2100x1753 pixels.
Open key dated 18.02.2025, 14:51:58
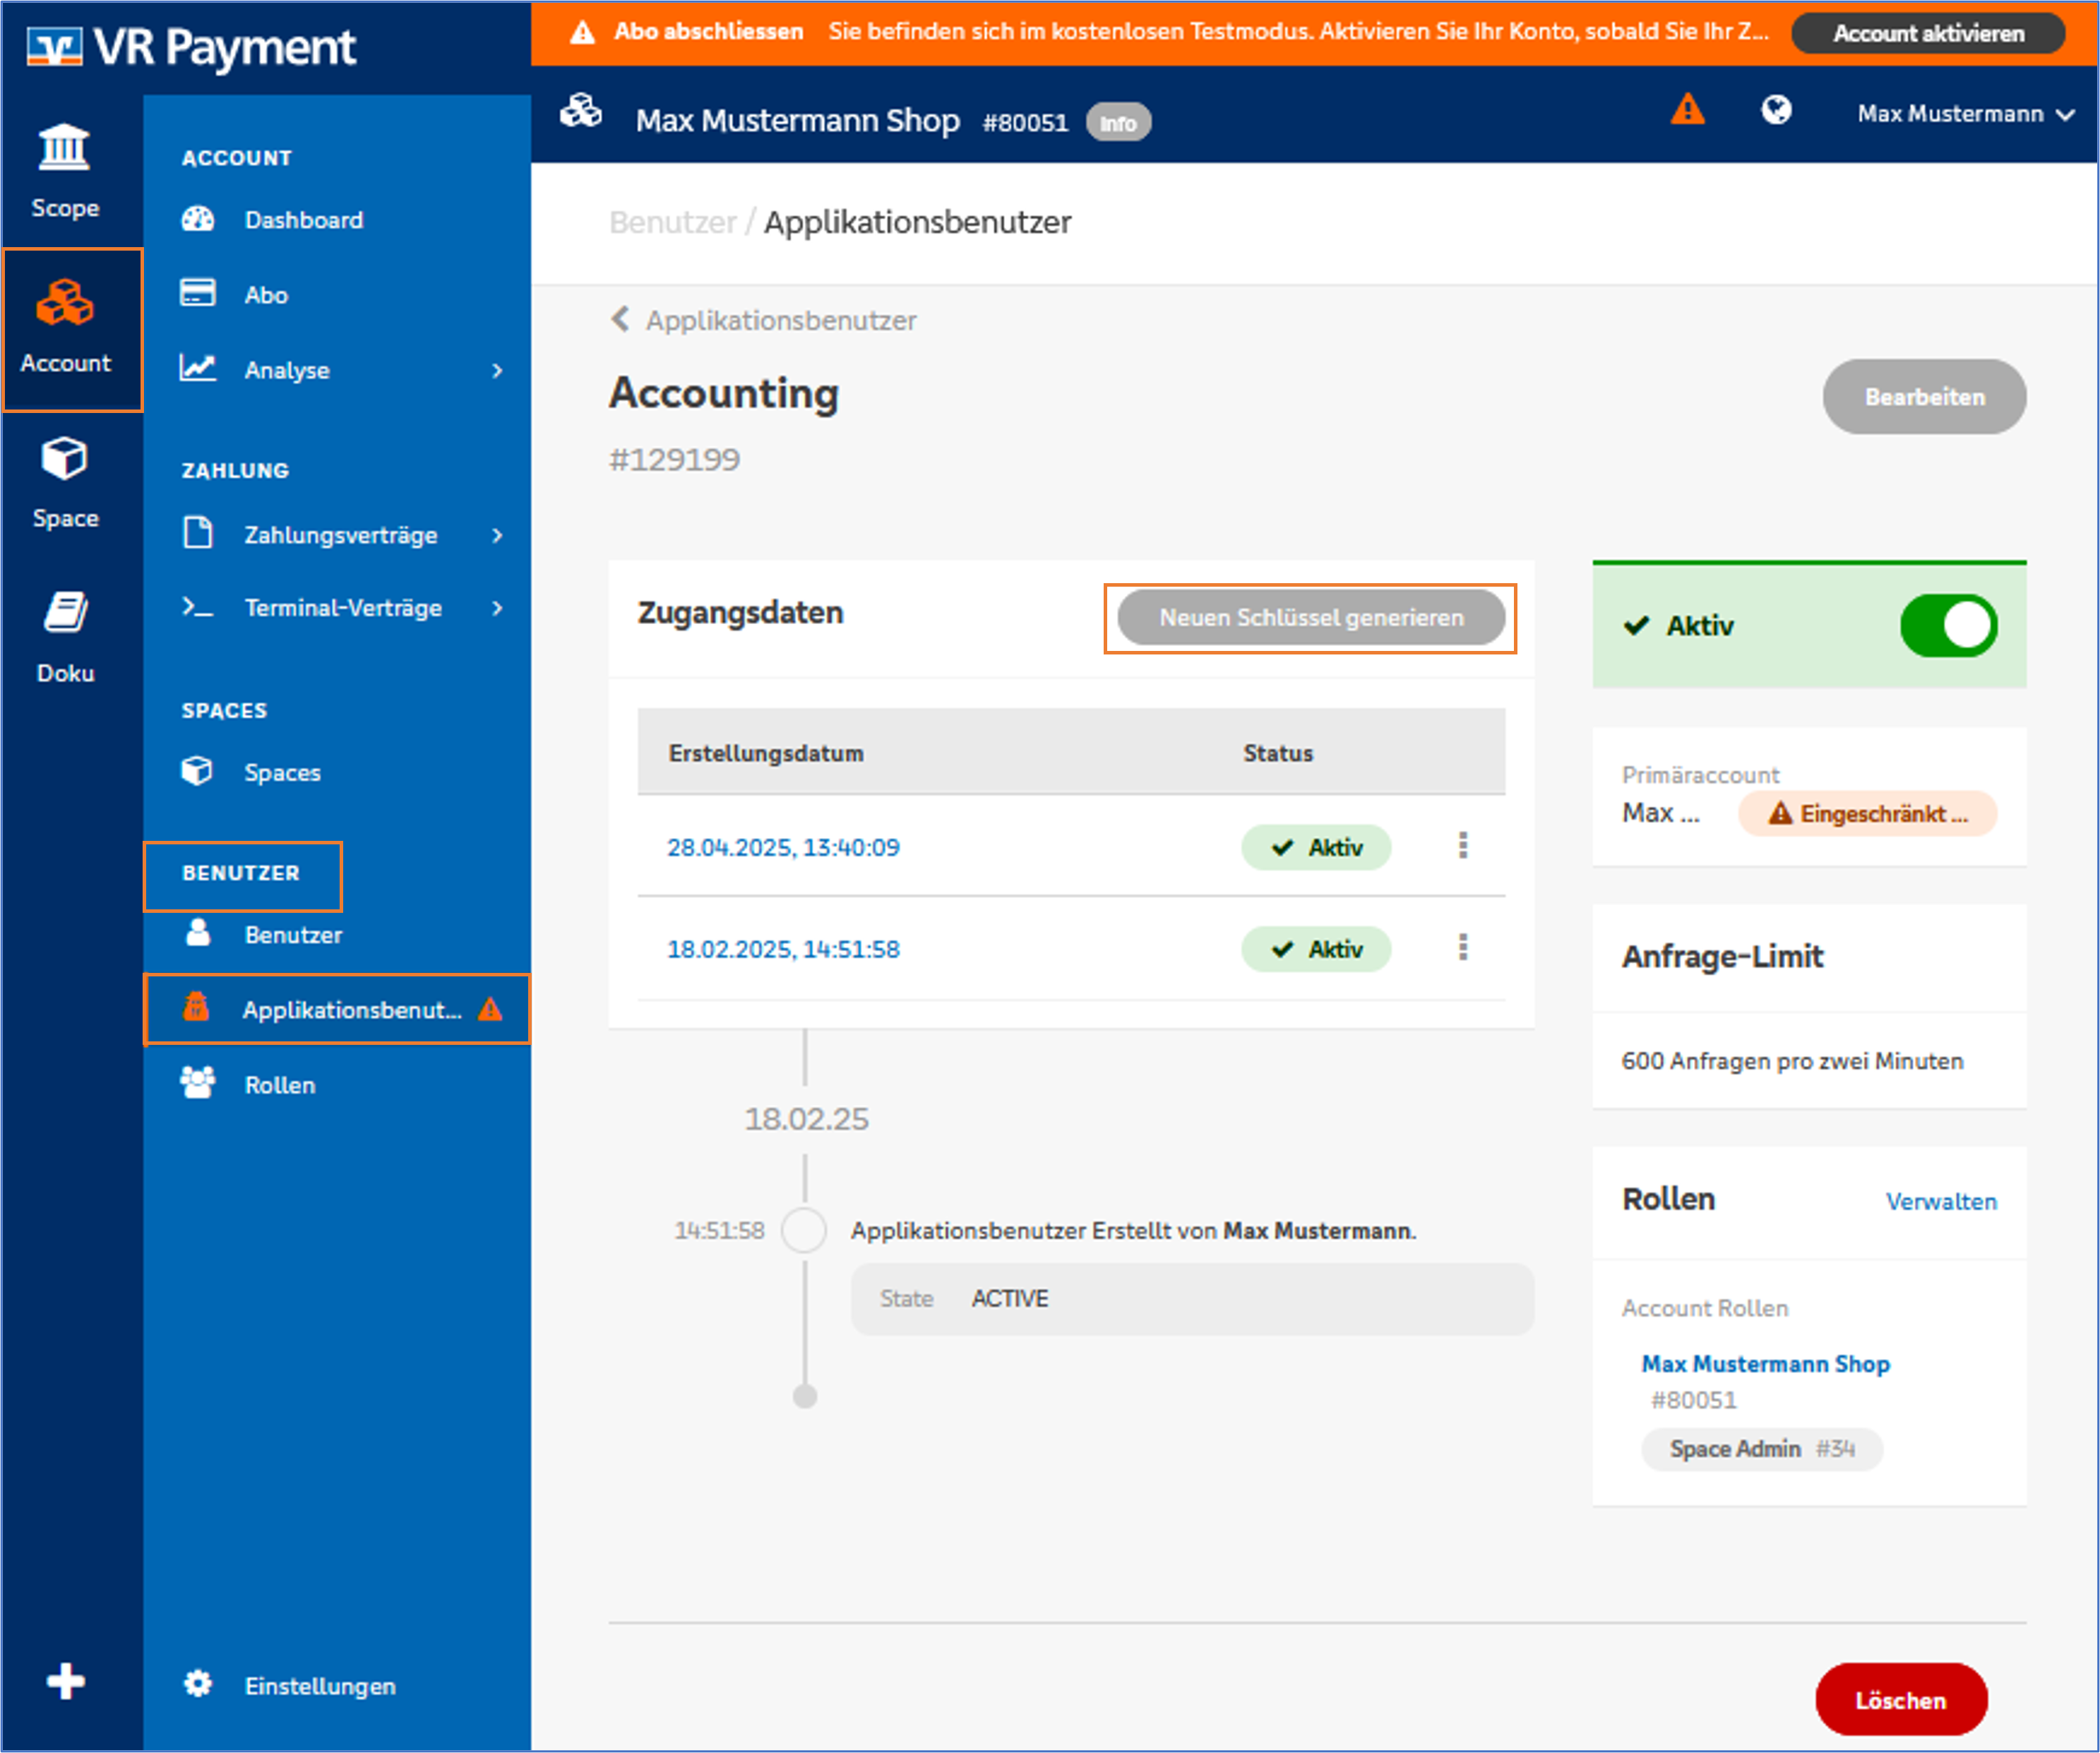point(783,949)
